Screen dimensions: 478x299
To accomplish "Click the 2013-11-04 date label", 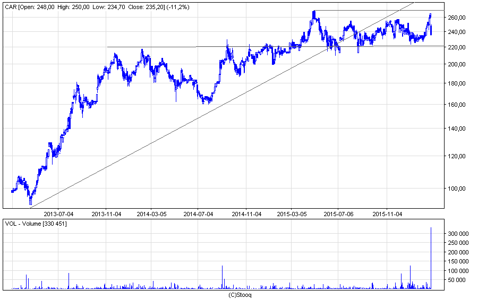I will [x=106, y=214].
